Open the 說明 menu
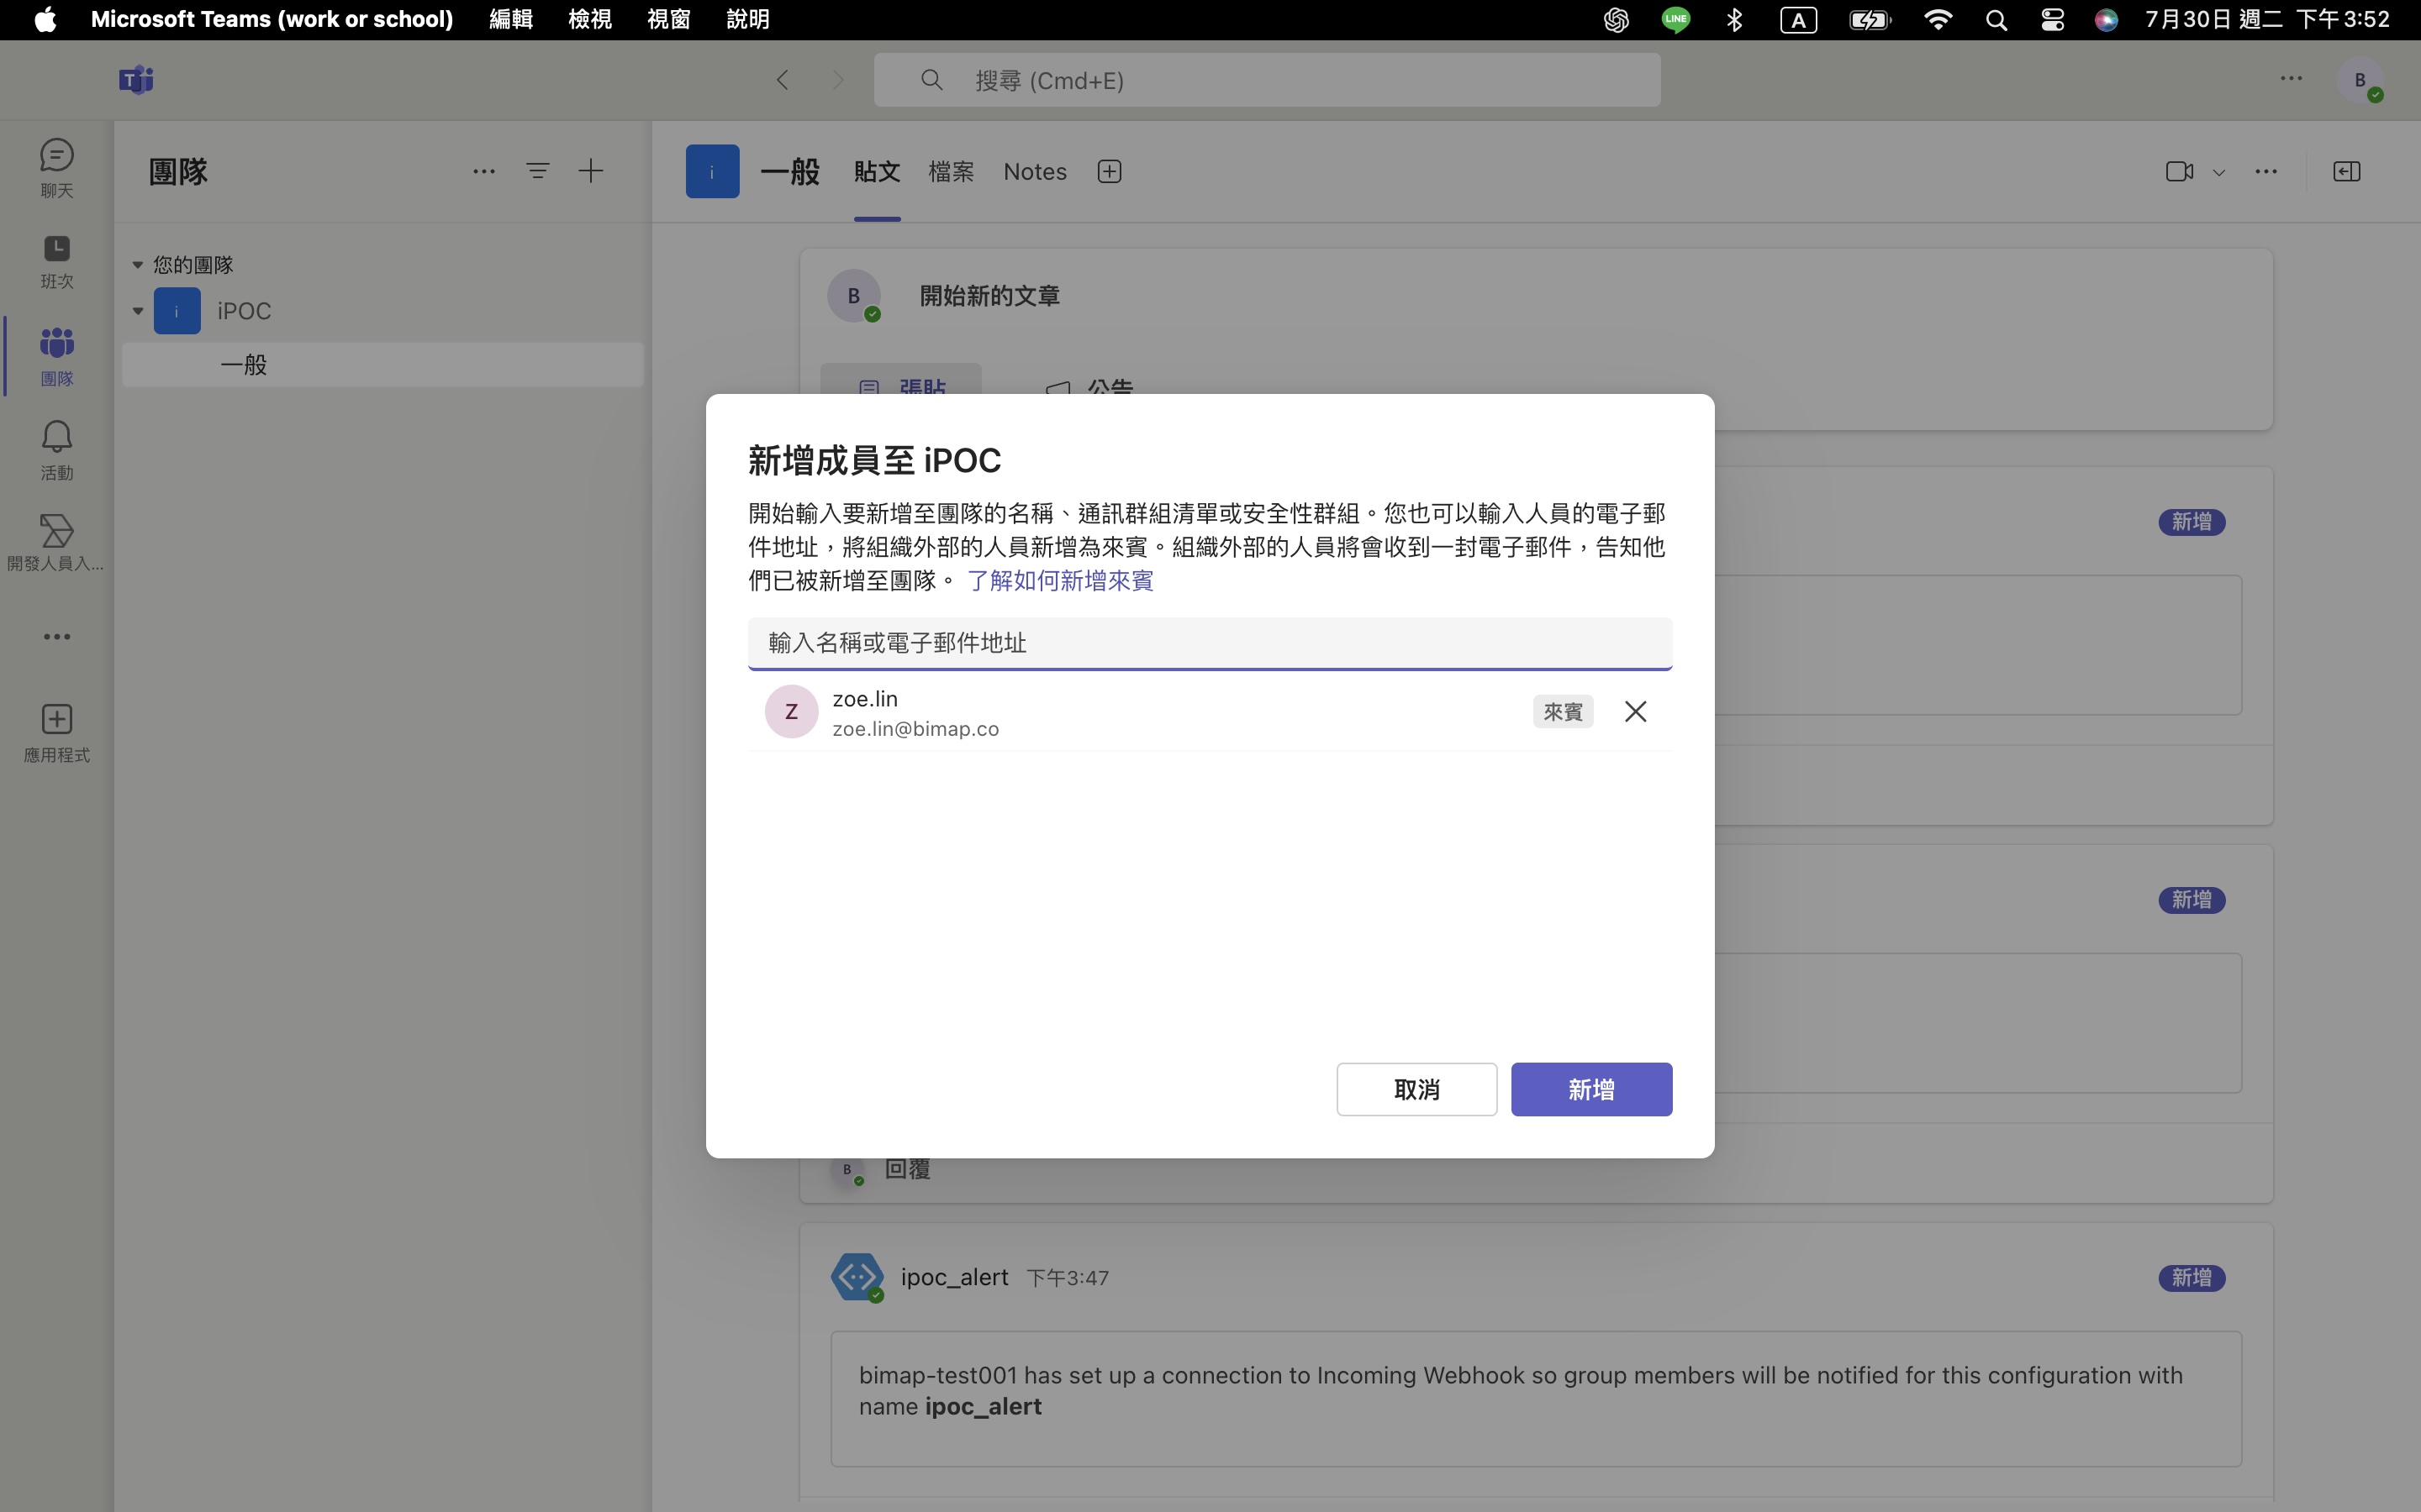2421x1512 pixels. coord(748,20)
